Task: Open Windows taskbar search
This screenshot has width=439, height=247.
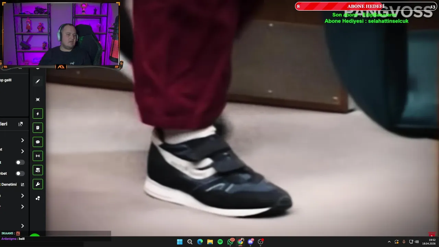Action: pyautogui.click(x=190, y=242)
